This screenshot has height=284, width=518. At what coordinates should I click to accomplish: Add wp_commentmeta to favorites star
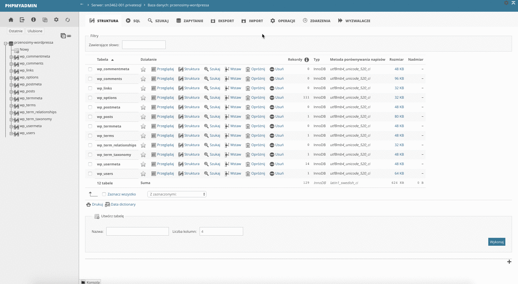(143, 69)
